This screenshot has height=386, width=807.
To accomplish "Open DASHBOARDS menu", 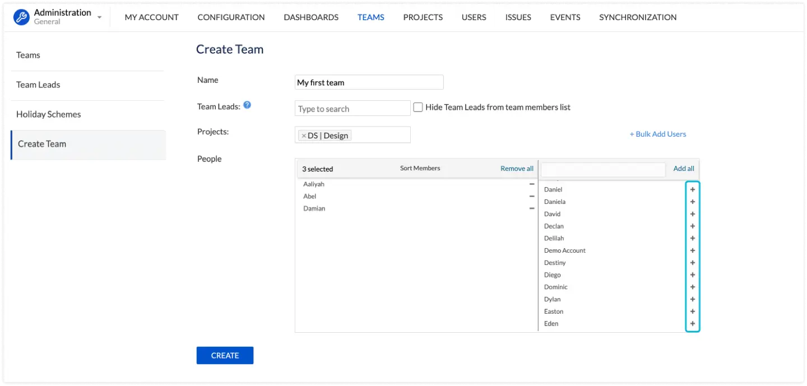I will click(311, 17).
